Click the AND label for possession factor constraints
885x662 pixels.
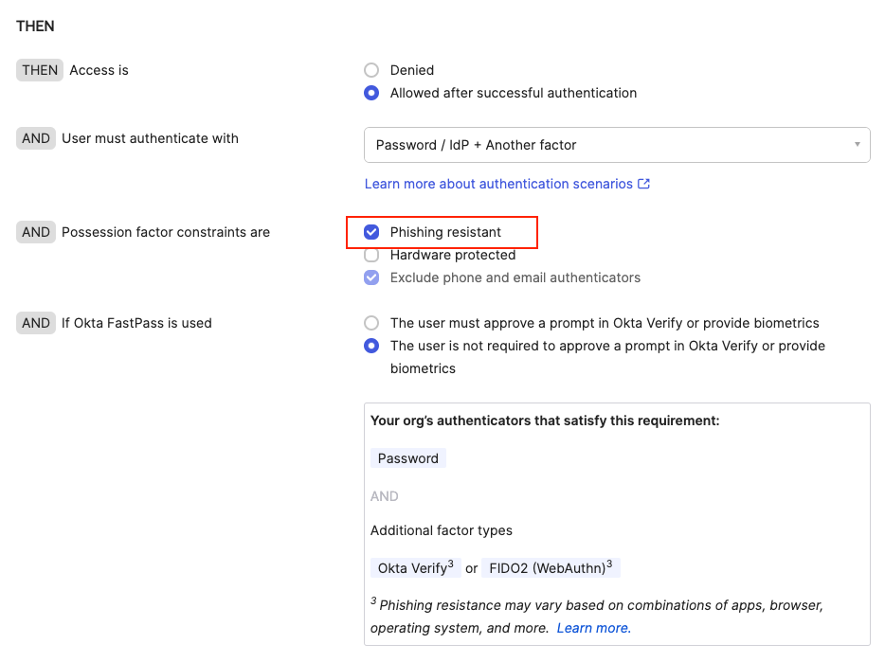point(35,232)
